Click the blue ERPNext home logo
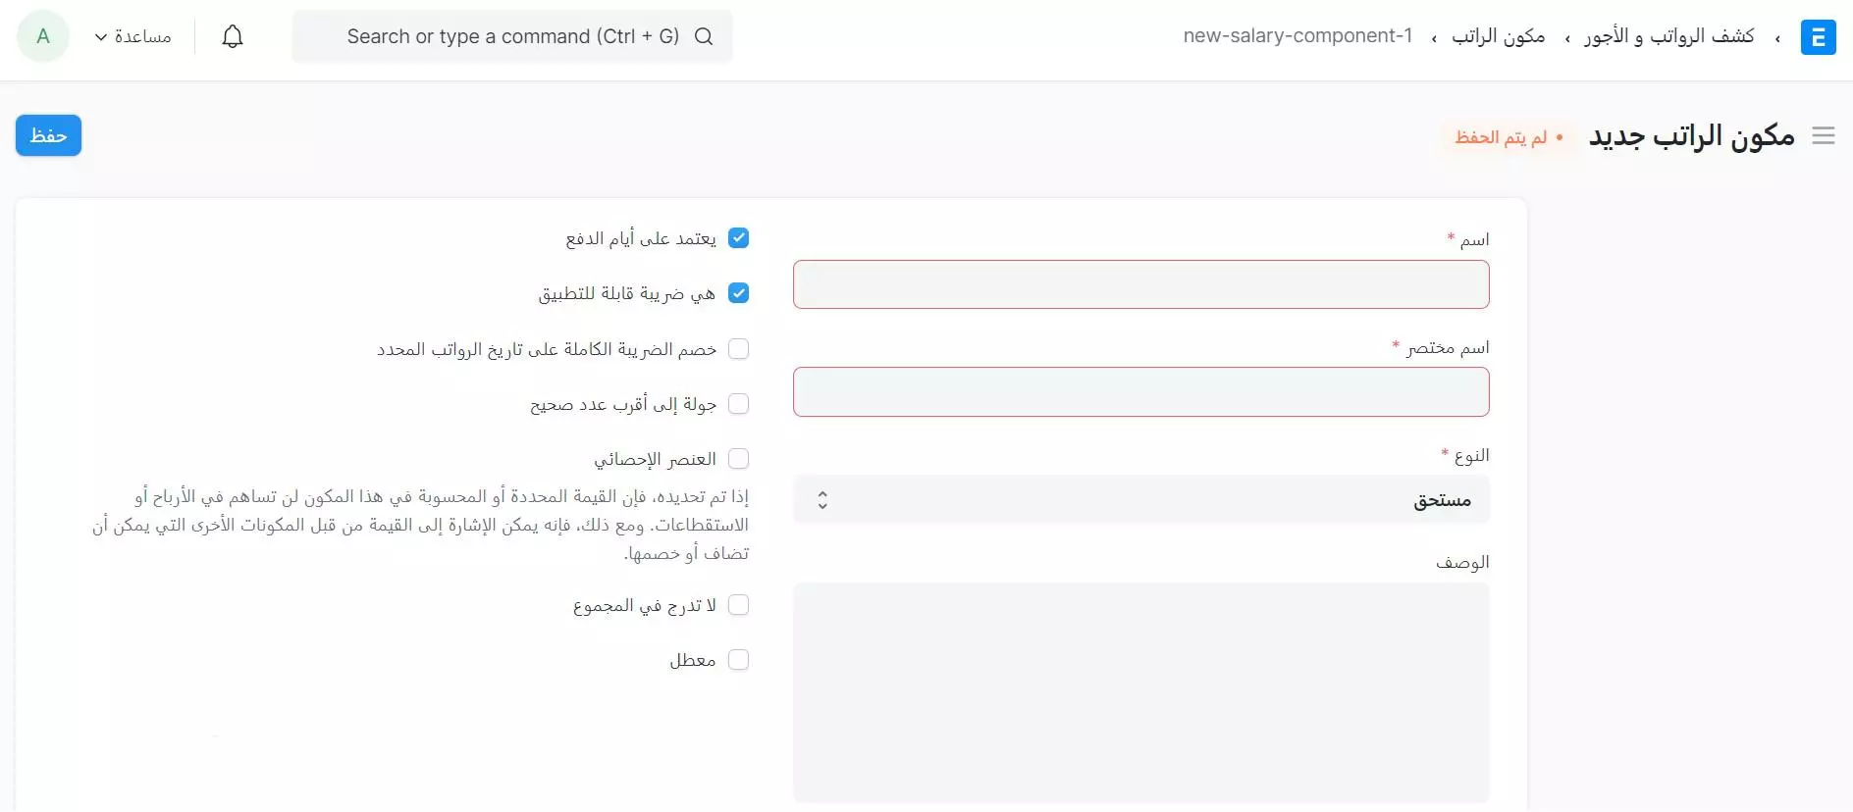This screenshot has height=812, width=1853. coord(1818,37)
